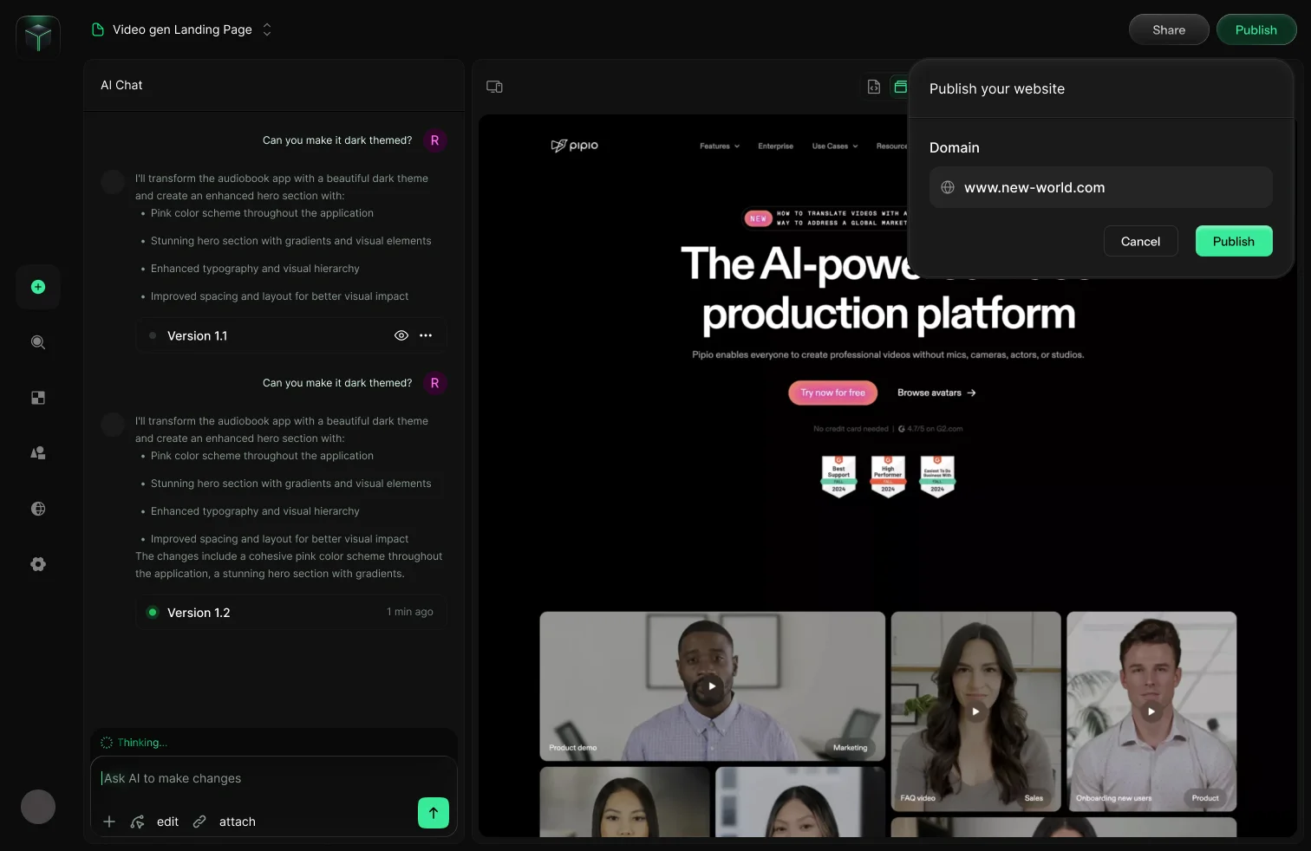Play the FAQ video thumbnail

(976, 711)
